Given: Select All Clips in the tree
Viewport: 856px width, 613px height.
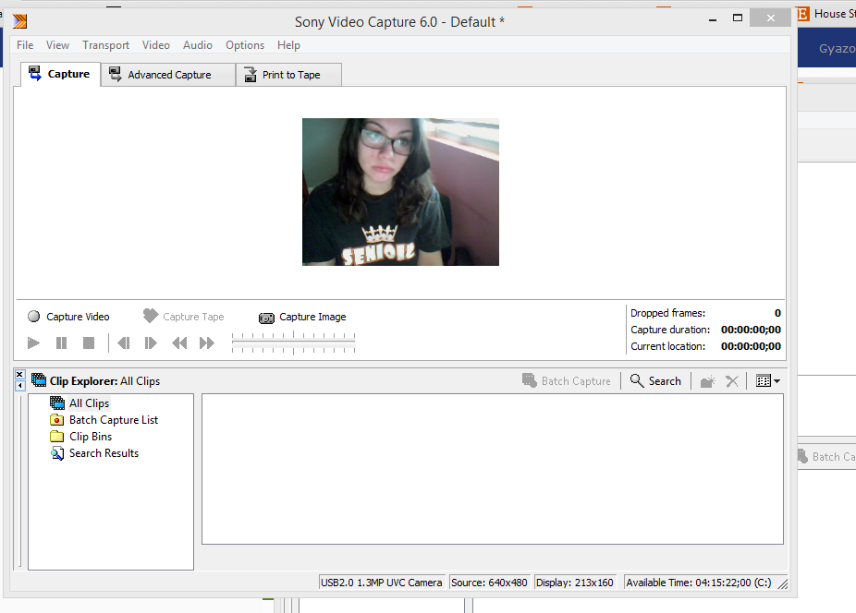Looking at the screenshot, I should [x=79, y=403].
